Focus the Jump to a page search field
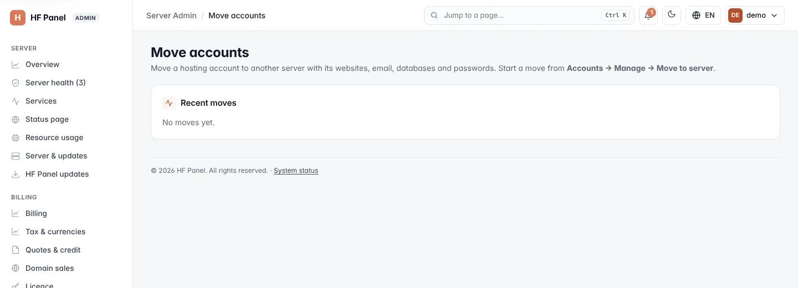This screenshot has width=798, height=288. pos(529,16)
